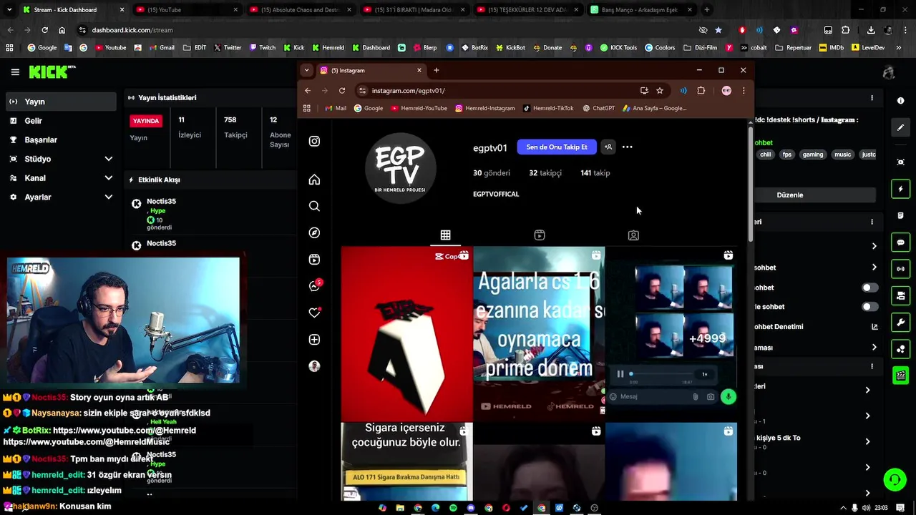Open the three-dot options on egptv01 profile
The width and height of the screenshot is (916, 515).
click(627, 147)
